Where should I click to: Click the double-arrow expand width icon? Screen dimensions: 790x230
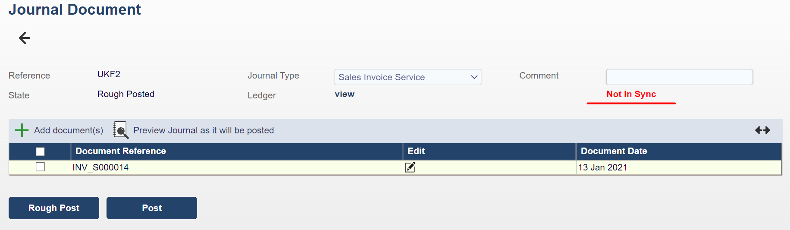[762, 130]
